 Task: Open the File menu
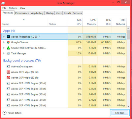(x=4, y=8)
